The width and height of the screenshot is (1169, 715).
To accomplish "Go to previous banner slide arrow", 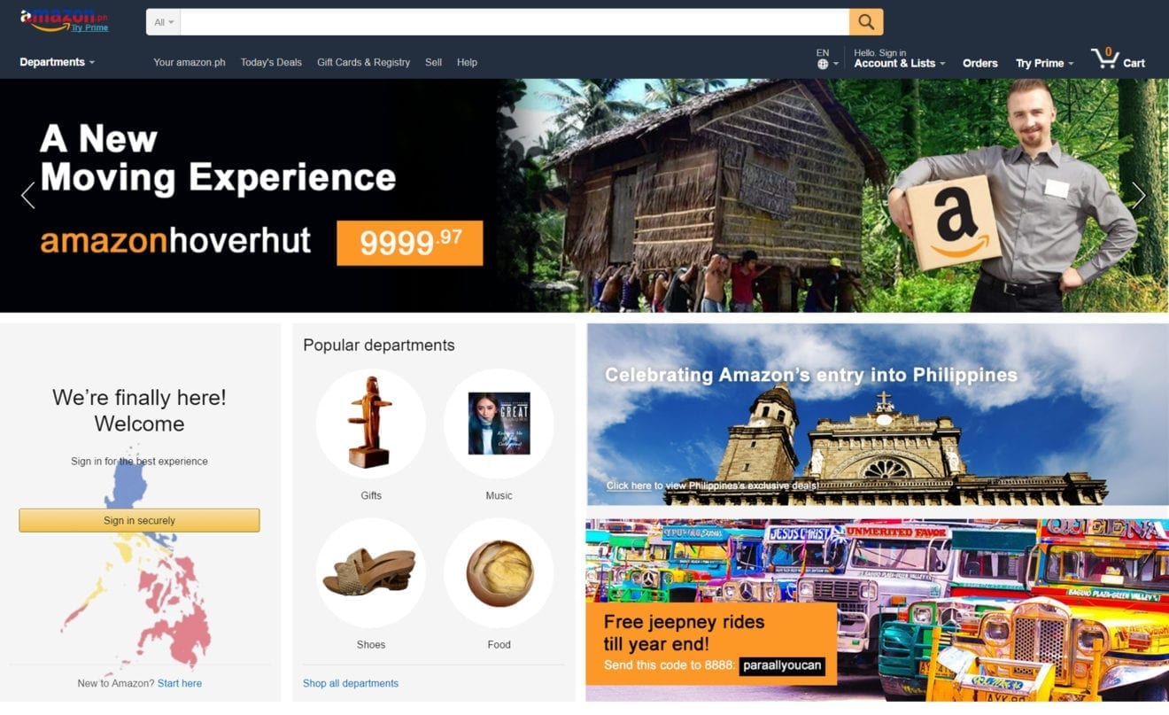I will 28,195.
